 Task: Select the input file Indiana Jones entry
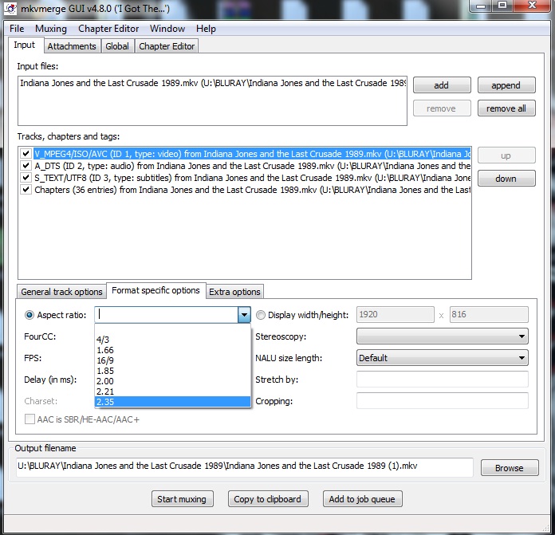[212, 83]
